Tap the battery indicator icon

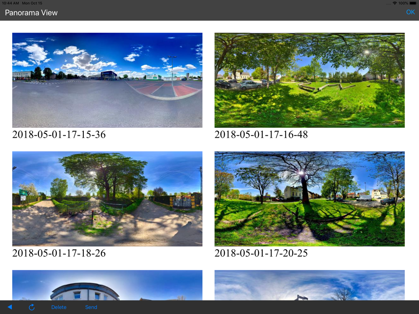[413, 3]
